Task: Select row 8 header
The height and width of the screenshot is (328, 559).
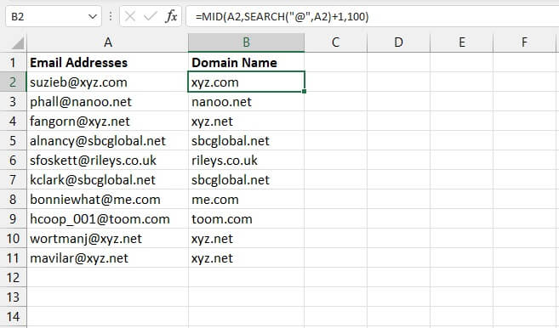Action: point(14,200)
